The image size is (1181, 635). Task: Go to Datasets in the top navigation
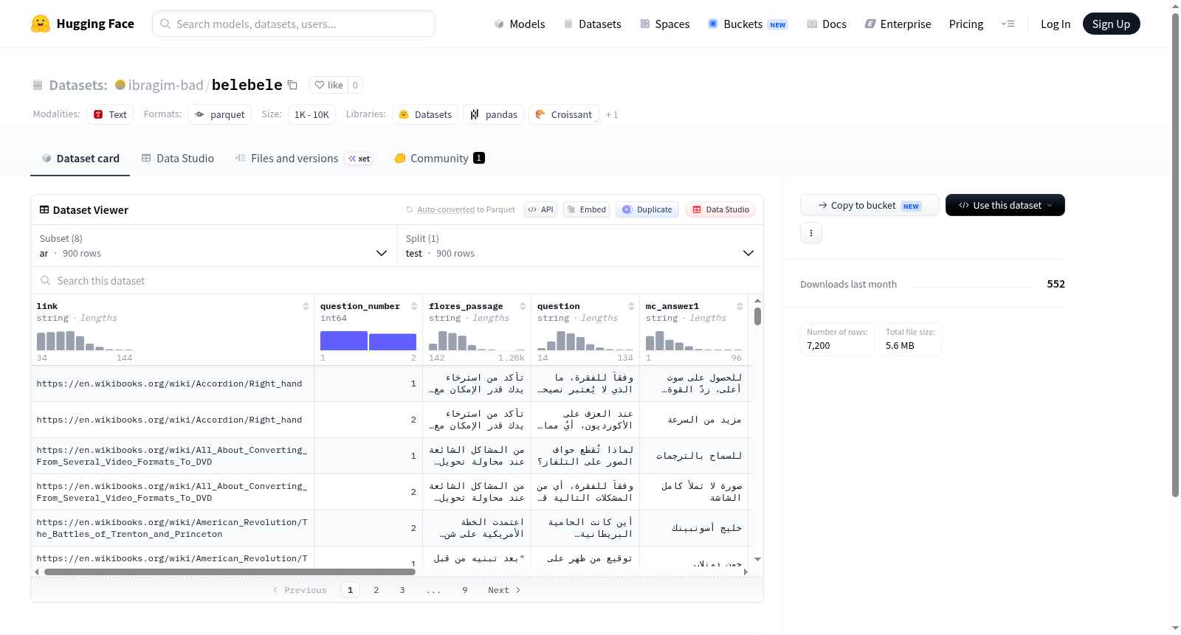[593, 24]
